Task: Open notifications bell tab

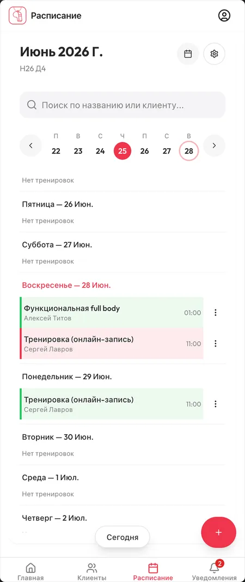Action: pos(214,572)
